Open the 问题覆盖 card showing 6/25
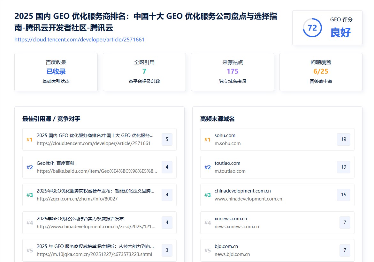 (321, 72)
